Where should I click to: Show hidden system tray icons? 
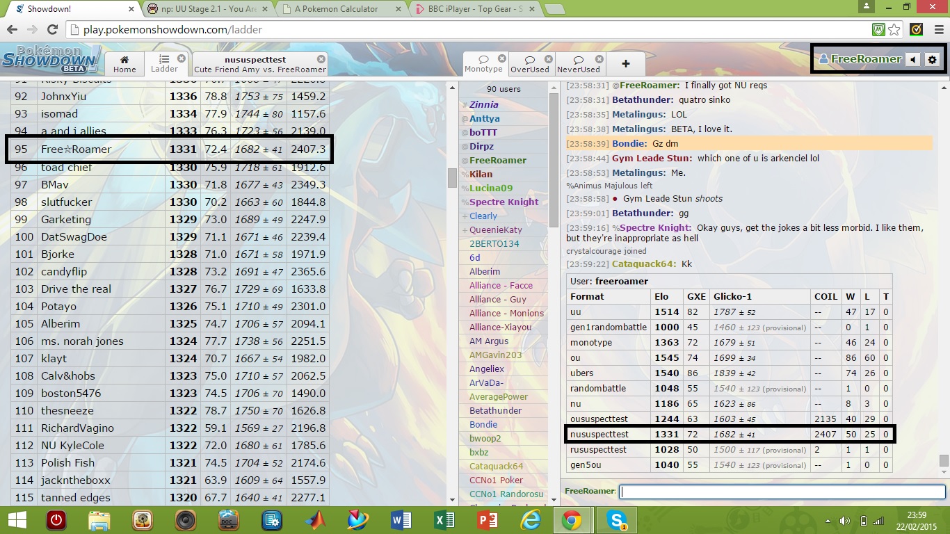[828, 521]
